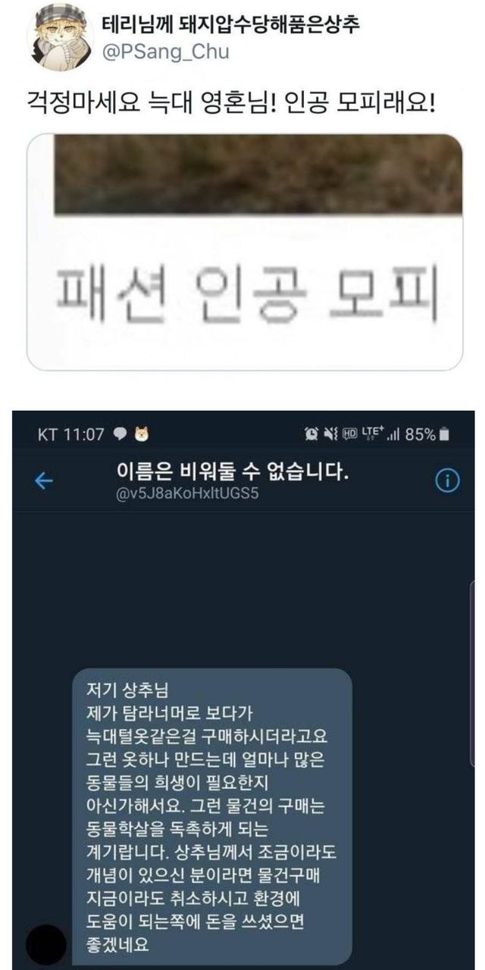Tap the alarm clock status icon

tap(311, 434)
